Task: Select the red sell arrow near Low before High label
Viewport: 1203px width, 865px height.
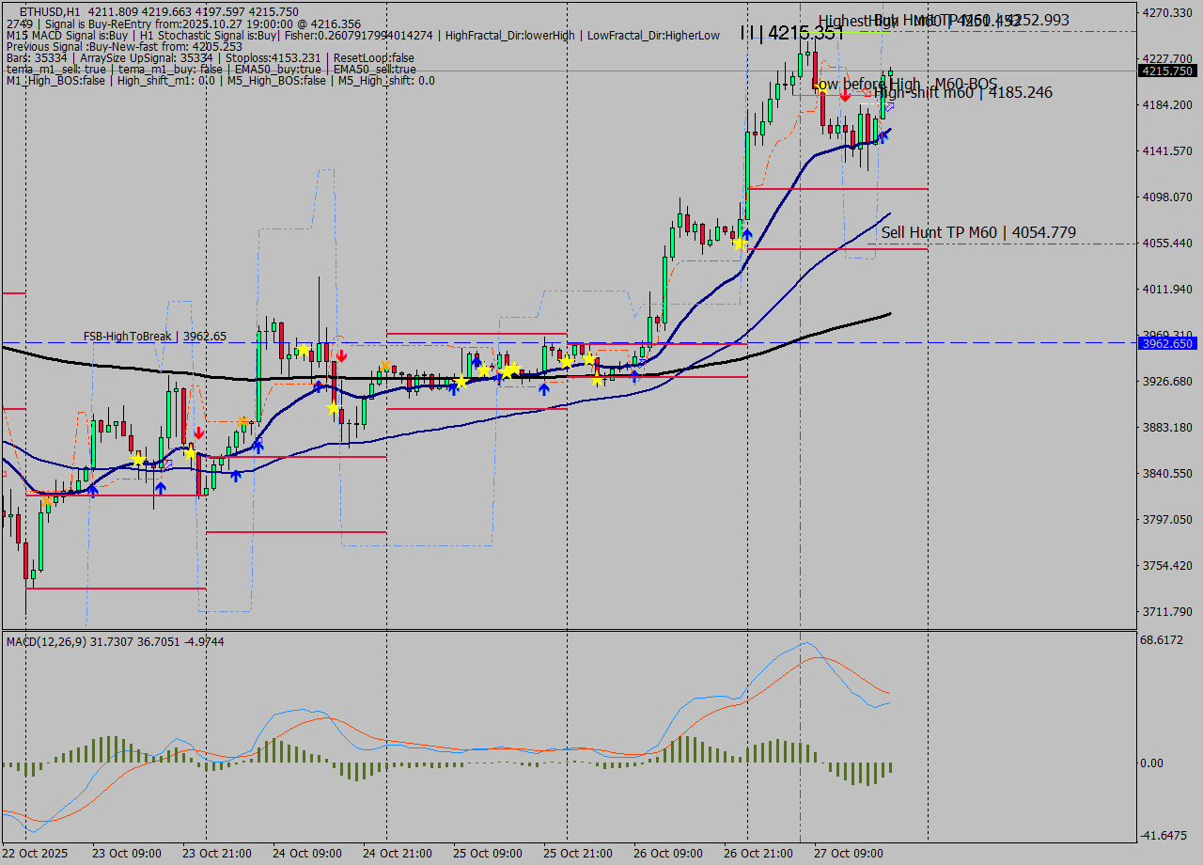Action: 845,97
